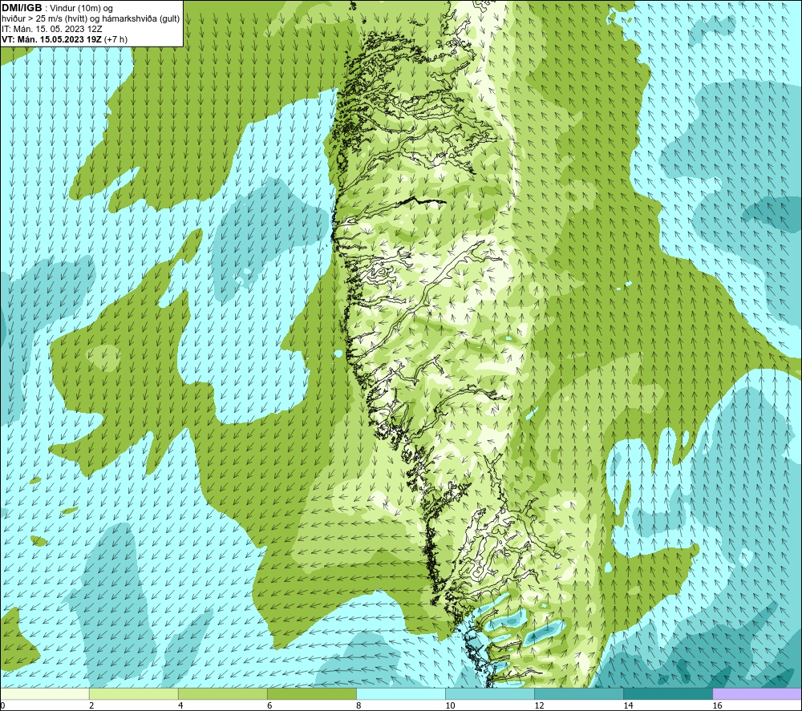This screenshot has height=711, width=802.
Task: Click the 2–4 m/s light green legend swatch
Action: tap(134, 693)
